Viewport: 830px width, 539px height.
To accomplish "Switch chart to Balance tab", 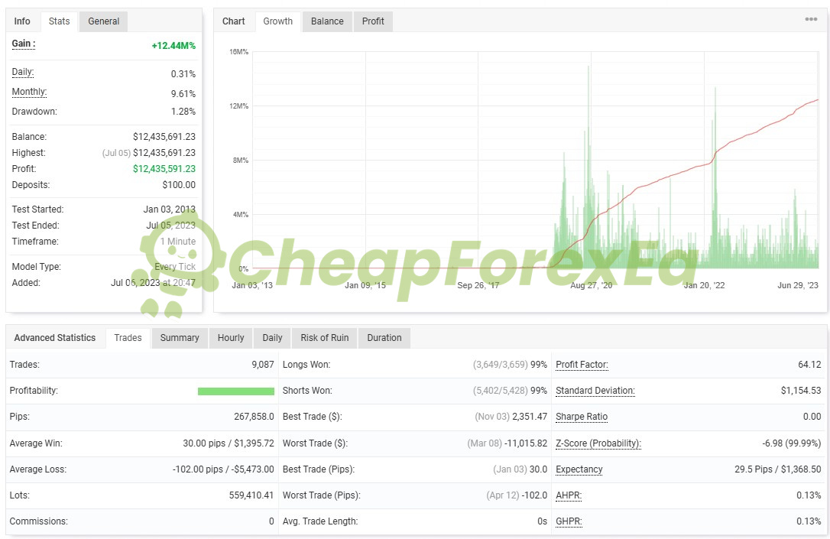I will click(327, 21).
